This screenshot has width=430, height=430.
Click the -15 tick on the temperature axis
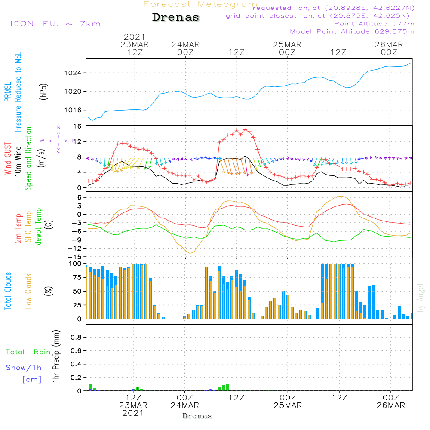click(x=75, y=257)
